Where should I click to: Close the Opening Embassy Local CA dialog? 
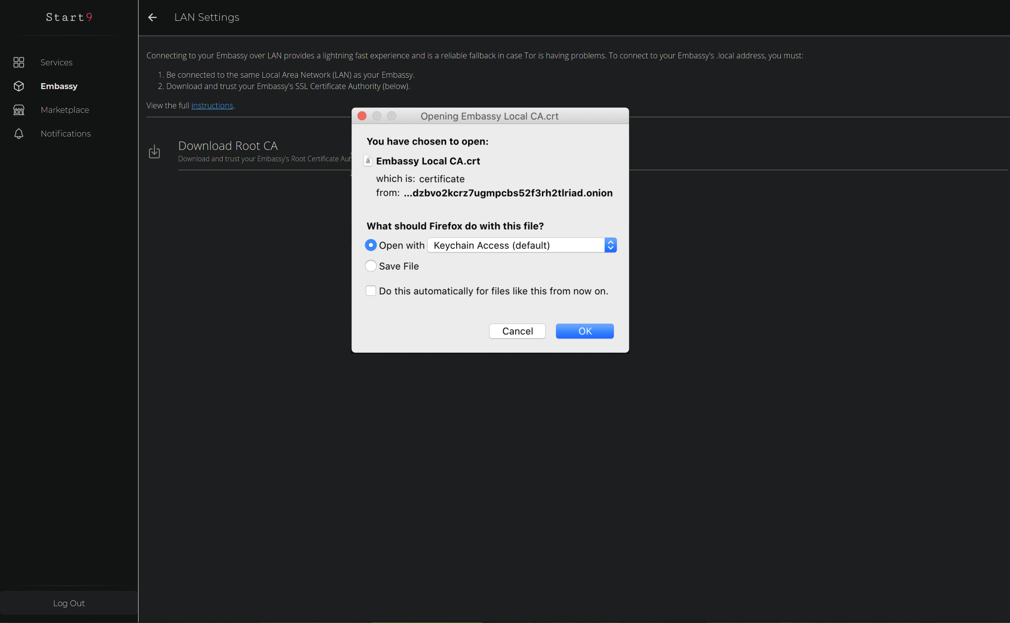pos(362,116)
